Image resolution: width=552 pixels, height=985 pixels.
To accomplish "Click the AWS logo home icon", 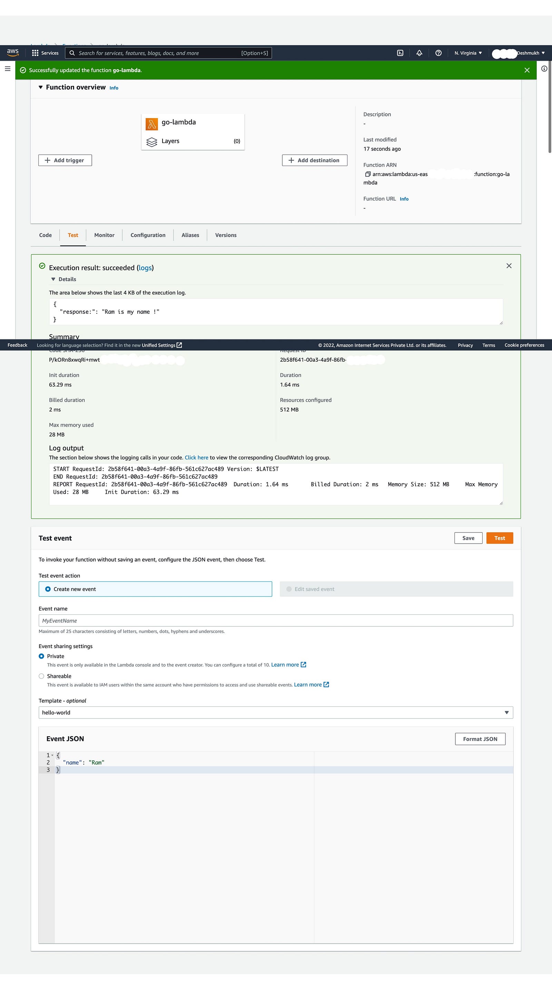I will (x=13, y=53).
